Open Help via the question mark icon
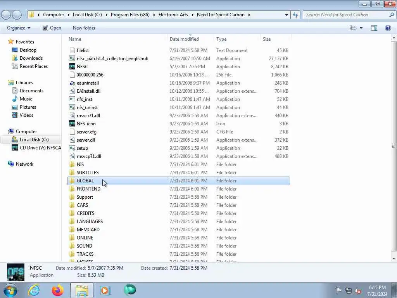Viewport: 397px width, 298px height. (388, 28)
